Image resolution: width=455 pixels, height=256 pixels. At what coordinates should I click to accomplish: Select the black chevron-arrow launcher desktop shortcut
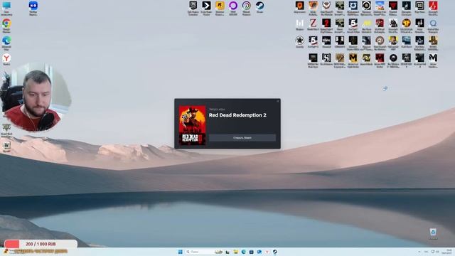point(206,6)
